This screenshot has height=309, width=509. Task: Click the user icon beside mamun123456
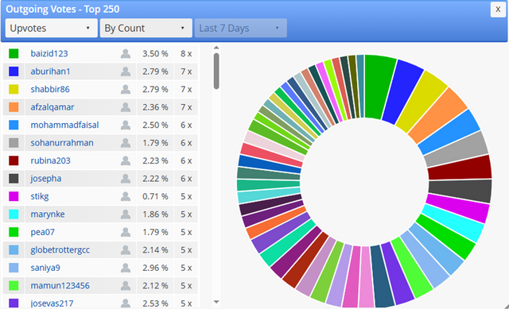pyautogui.click(x=126, y=286)
